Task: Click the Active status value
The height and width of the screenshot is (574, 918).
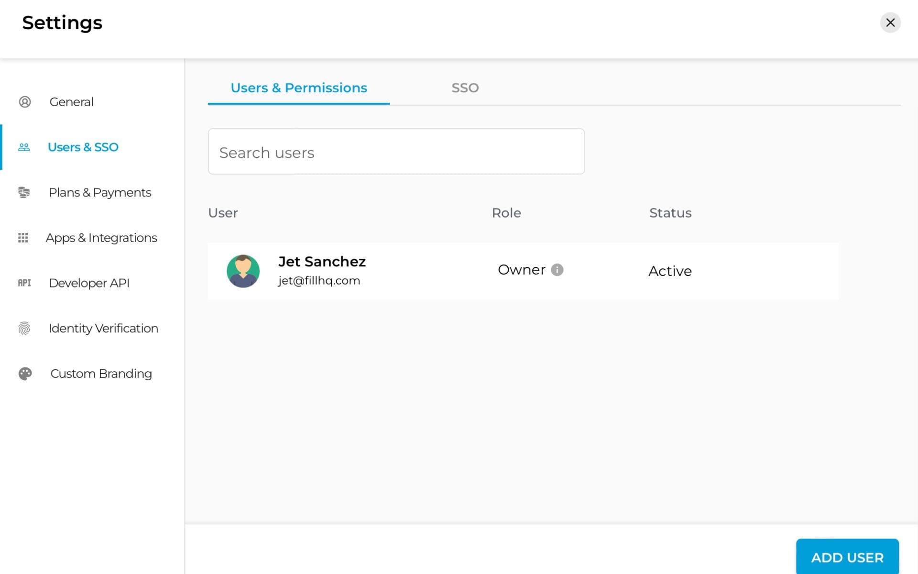Action: click(x=670, y=271)
